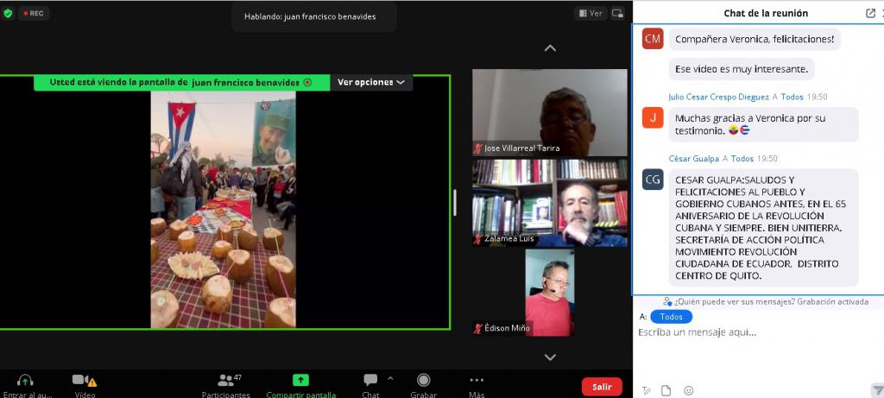Open the Más options menu
The image size is (884, 398).
477,381
